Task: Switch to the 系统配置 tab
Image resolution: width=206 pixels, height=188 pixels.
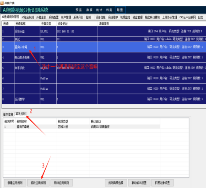Action: (x=53, y=17)
